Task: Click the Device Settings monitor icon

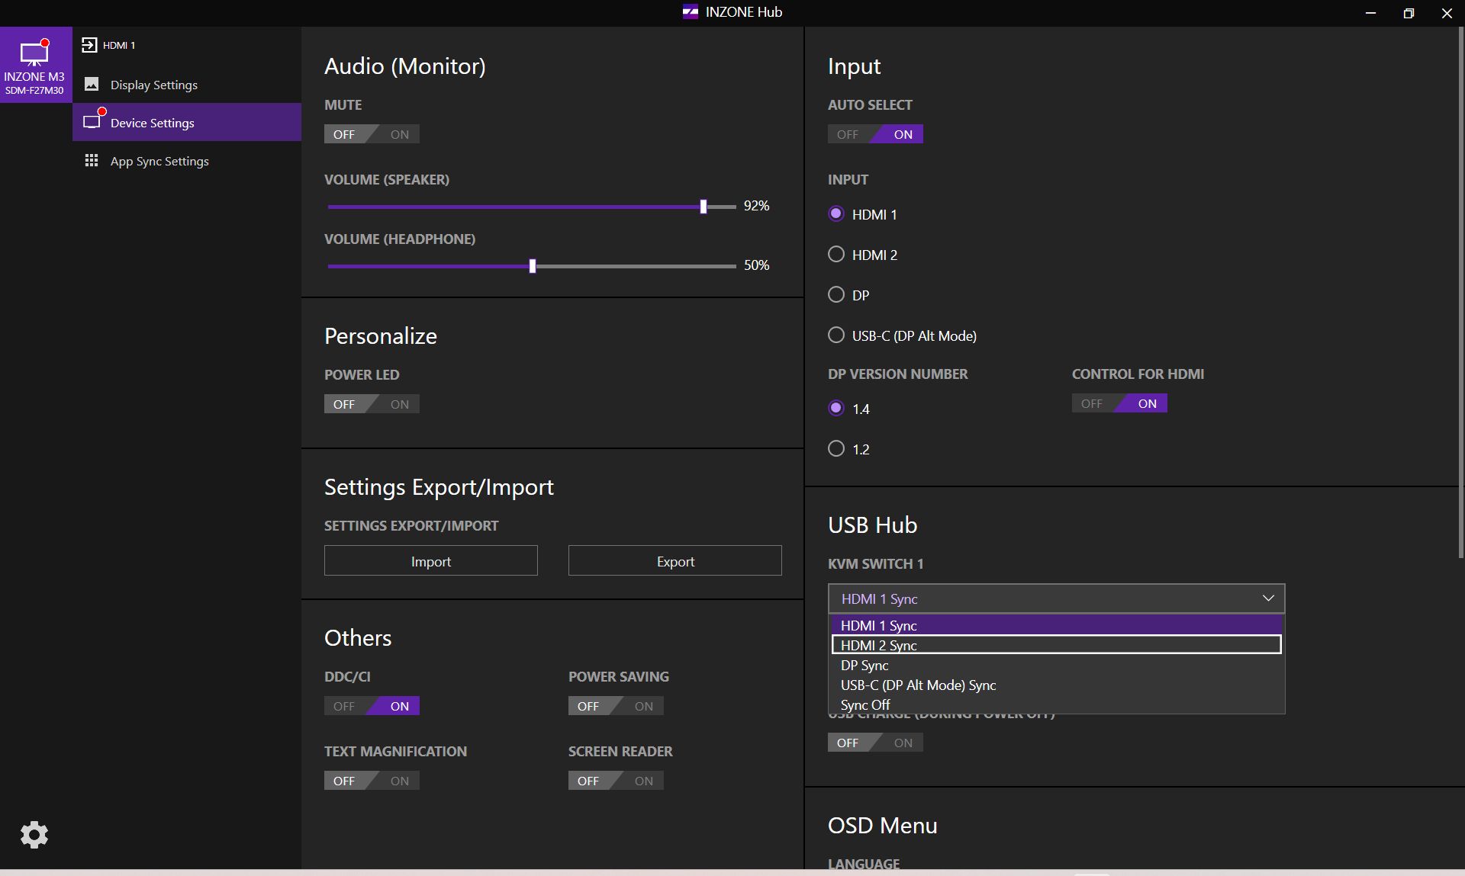Action: pyautogui.click(x=92, y=122)
